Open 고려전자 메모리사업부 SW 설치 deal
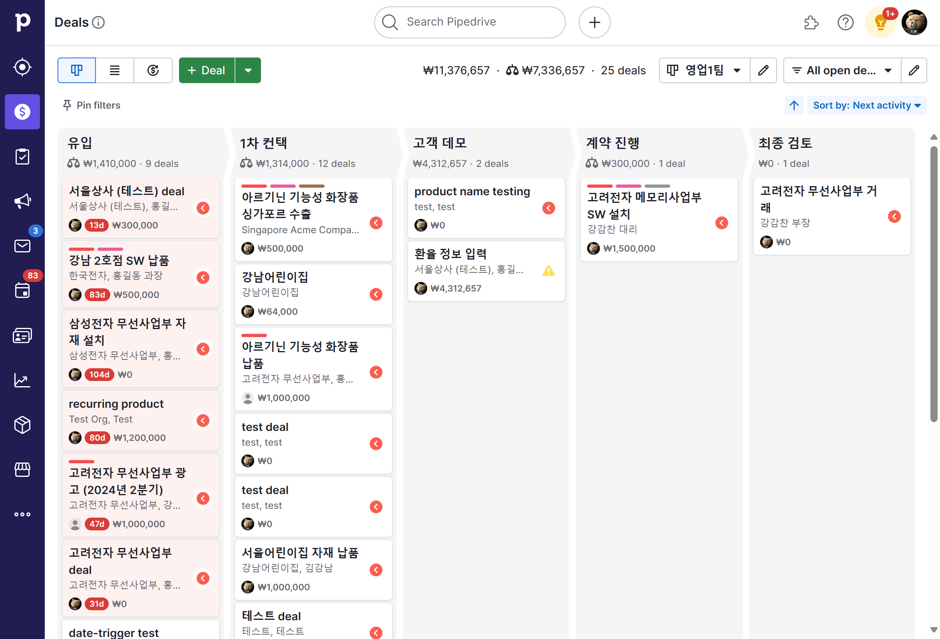Viewport: 940px width, 639px height. point(659,220)
